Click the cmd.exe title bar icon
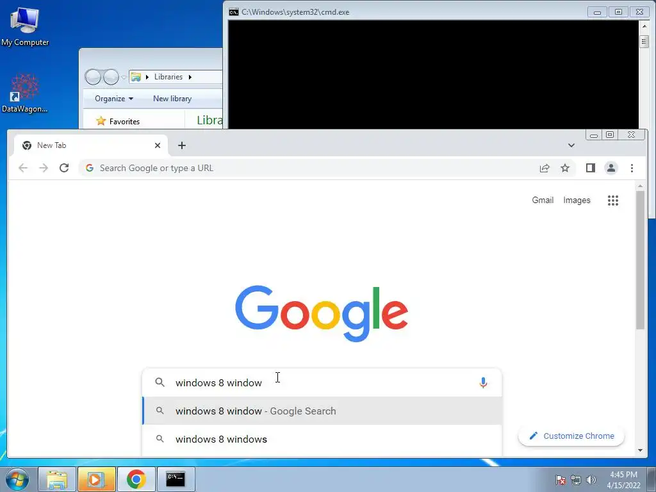The image size is (656, 492). pyautogui.click(x=233, y=12)
